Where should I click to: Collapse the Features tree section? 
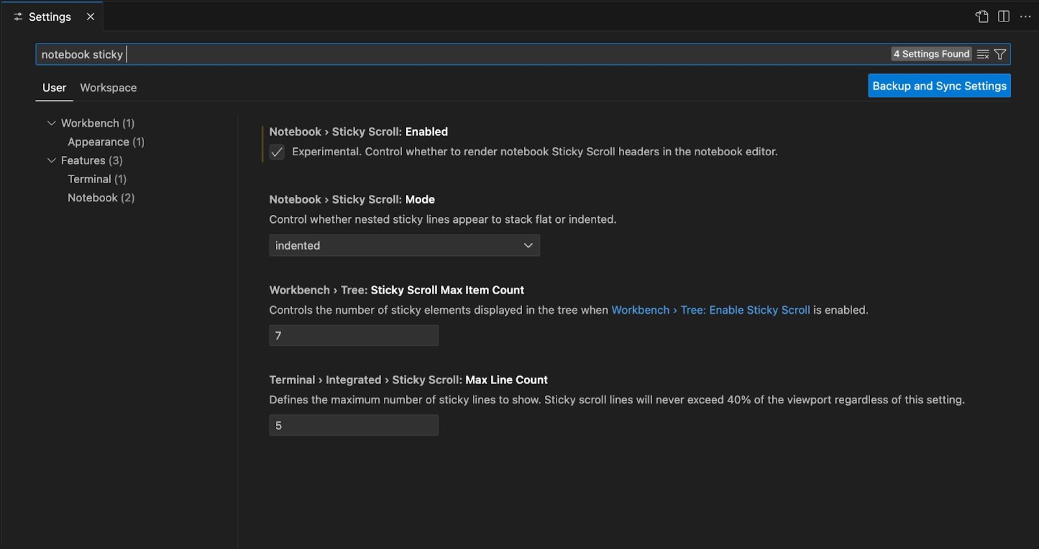pyautogui.click(x=52, y=160)
